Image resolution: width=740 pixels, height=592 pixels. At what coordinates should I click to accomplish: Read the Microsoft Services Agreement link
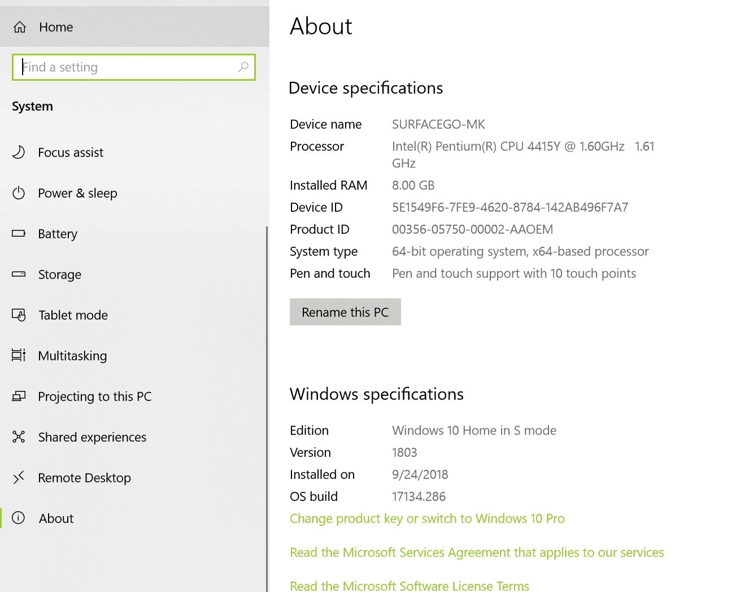click(477, 552)
